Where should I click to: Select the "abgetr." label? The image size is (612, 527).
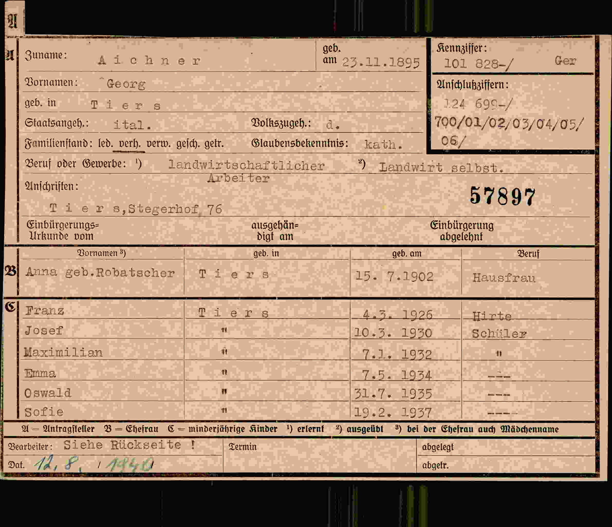(435, 465)
